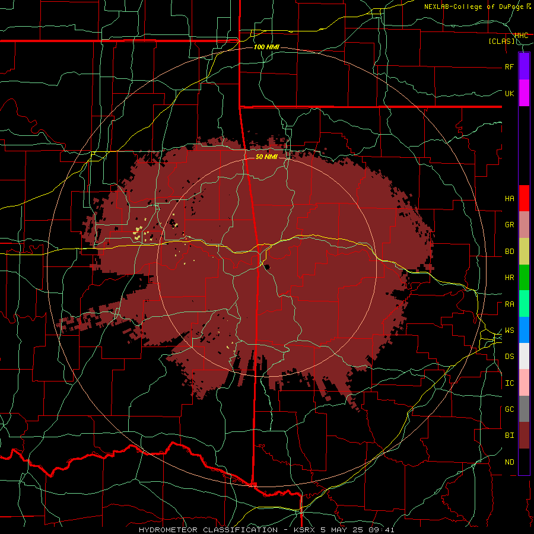This screenshot has width=534, height=534.
Task: Click the RF legend label
Action: tap(509, 66)
